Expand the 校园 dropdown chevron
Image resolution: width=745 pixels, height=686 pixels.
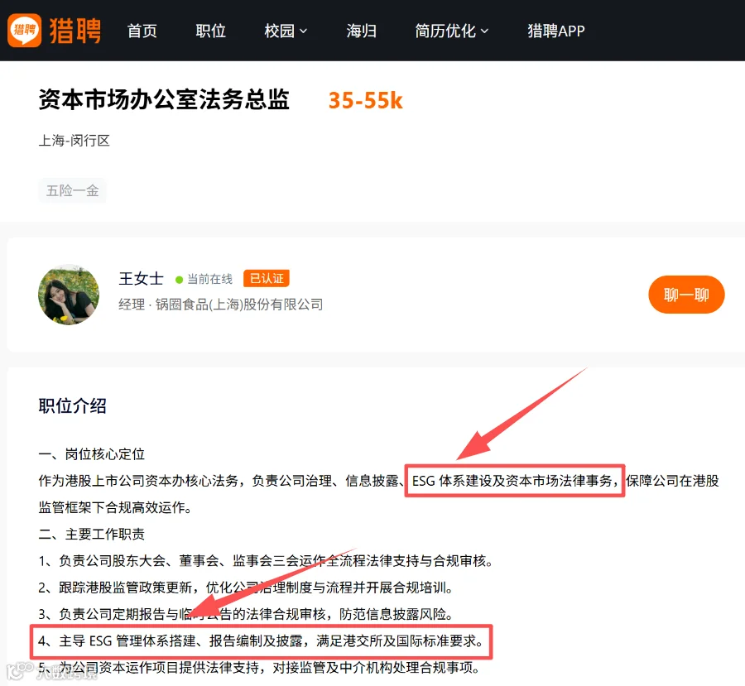point(303,31)
